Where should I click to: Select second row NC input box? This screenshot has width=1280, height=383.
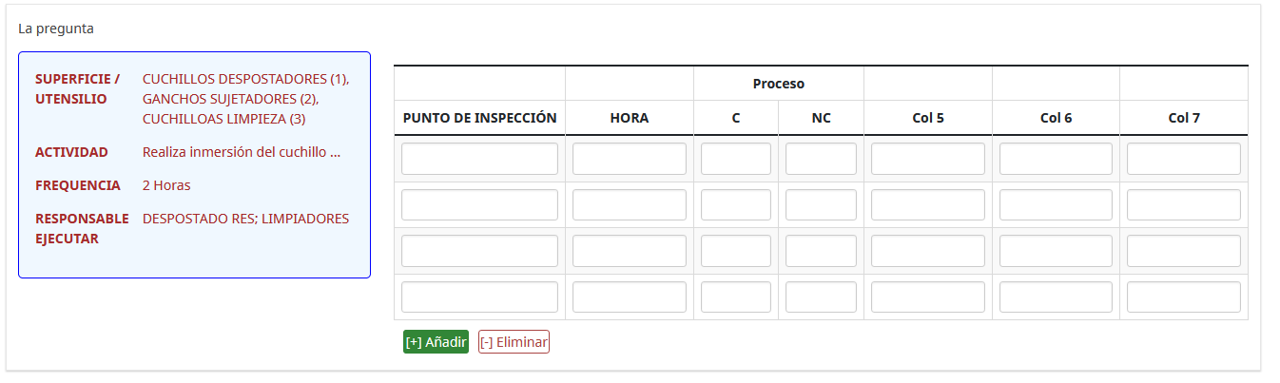[x=821, y=204]
